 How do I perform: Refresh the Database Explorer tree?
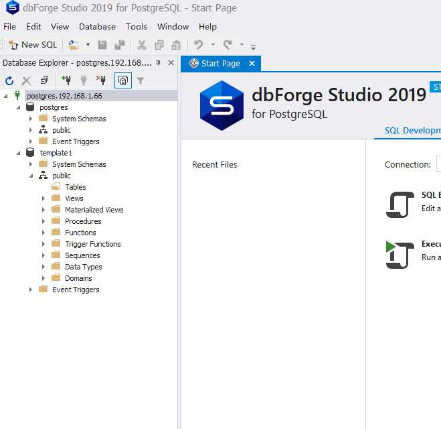pyautogui.click(x=9, y=81)
